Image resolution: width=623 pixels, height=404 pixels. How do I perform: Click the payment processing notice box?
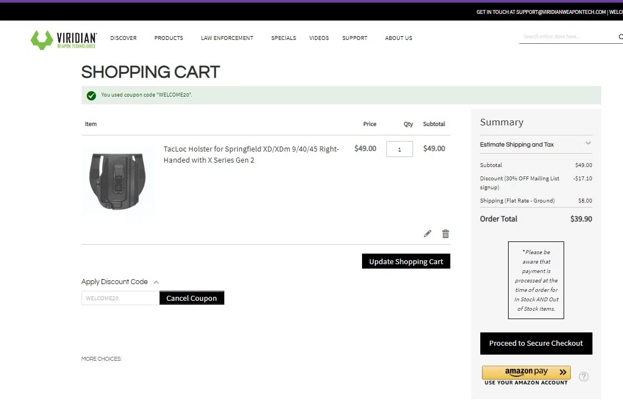536,280
